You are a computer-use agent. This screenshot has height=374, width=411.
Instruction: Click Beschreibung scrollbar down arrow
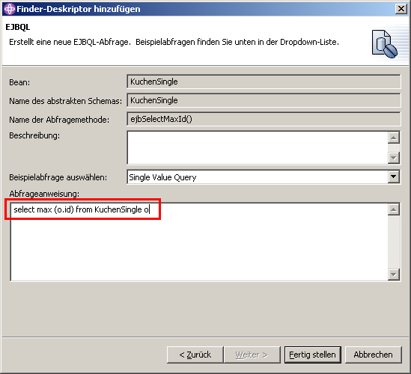click(394, 158)
